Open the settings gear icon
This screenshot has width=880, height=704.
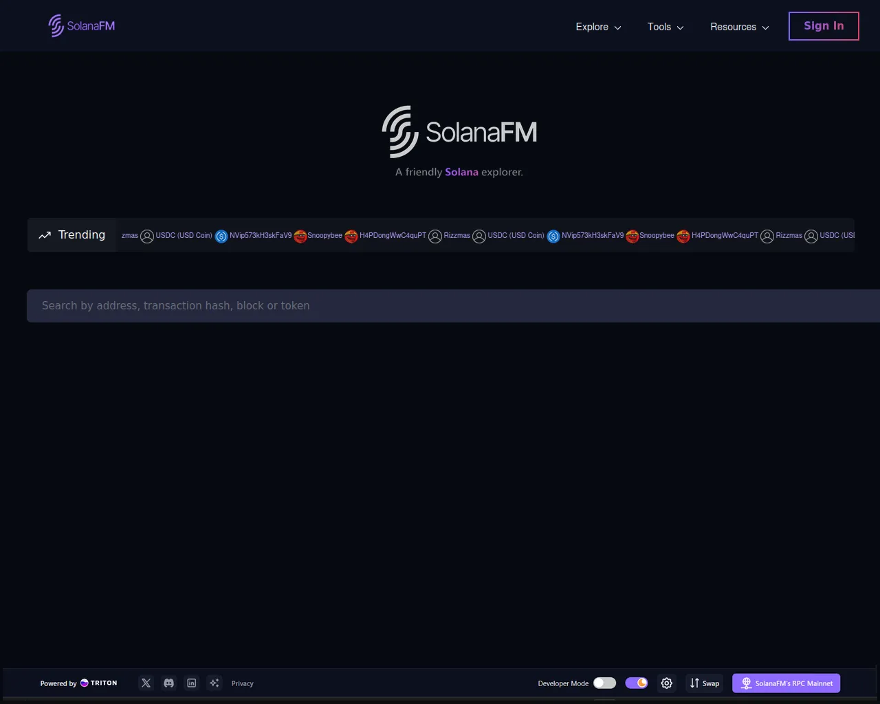point(667,683)
